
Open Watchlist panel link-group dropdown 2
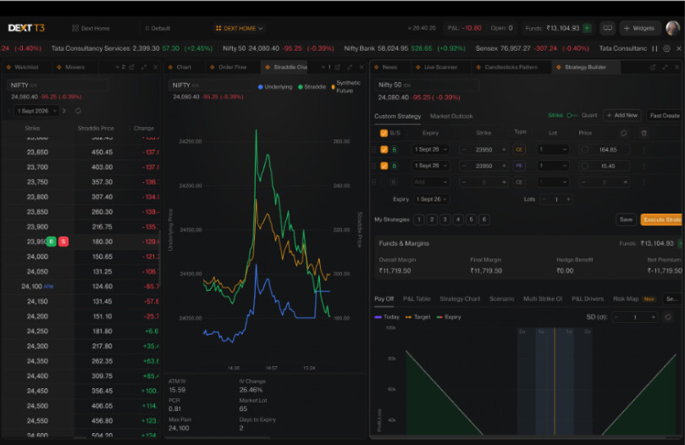120,67
